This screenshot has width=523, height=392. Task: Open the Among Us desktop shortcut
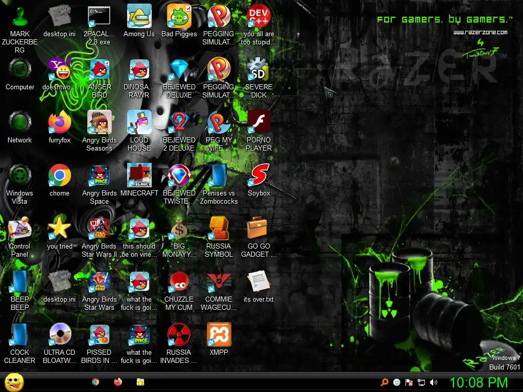click(x=139, y=17)
